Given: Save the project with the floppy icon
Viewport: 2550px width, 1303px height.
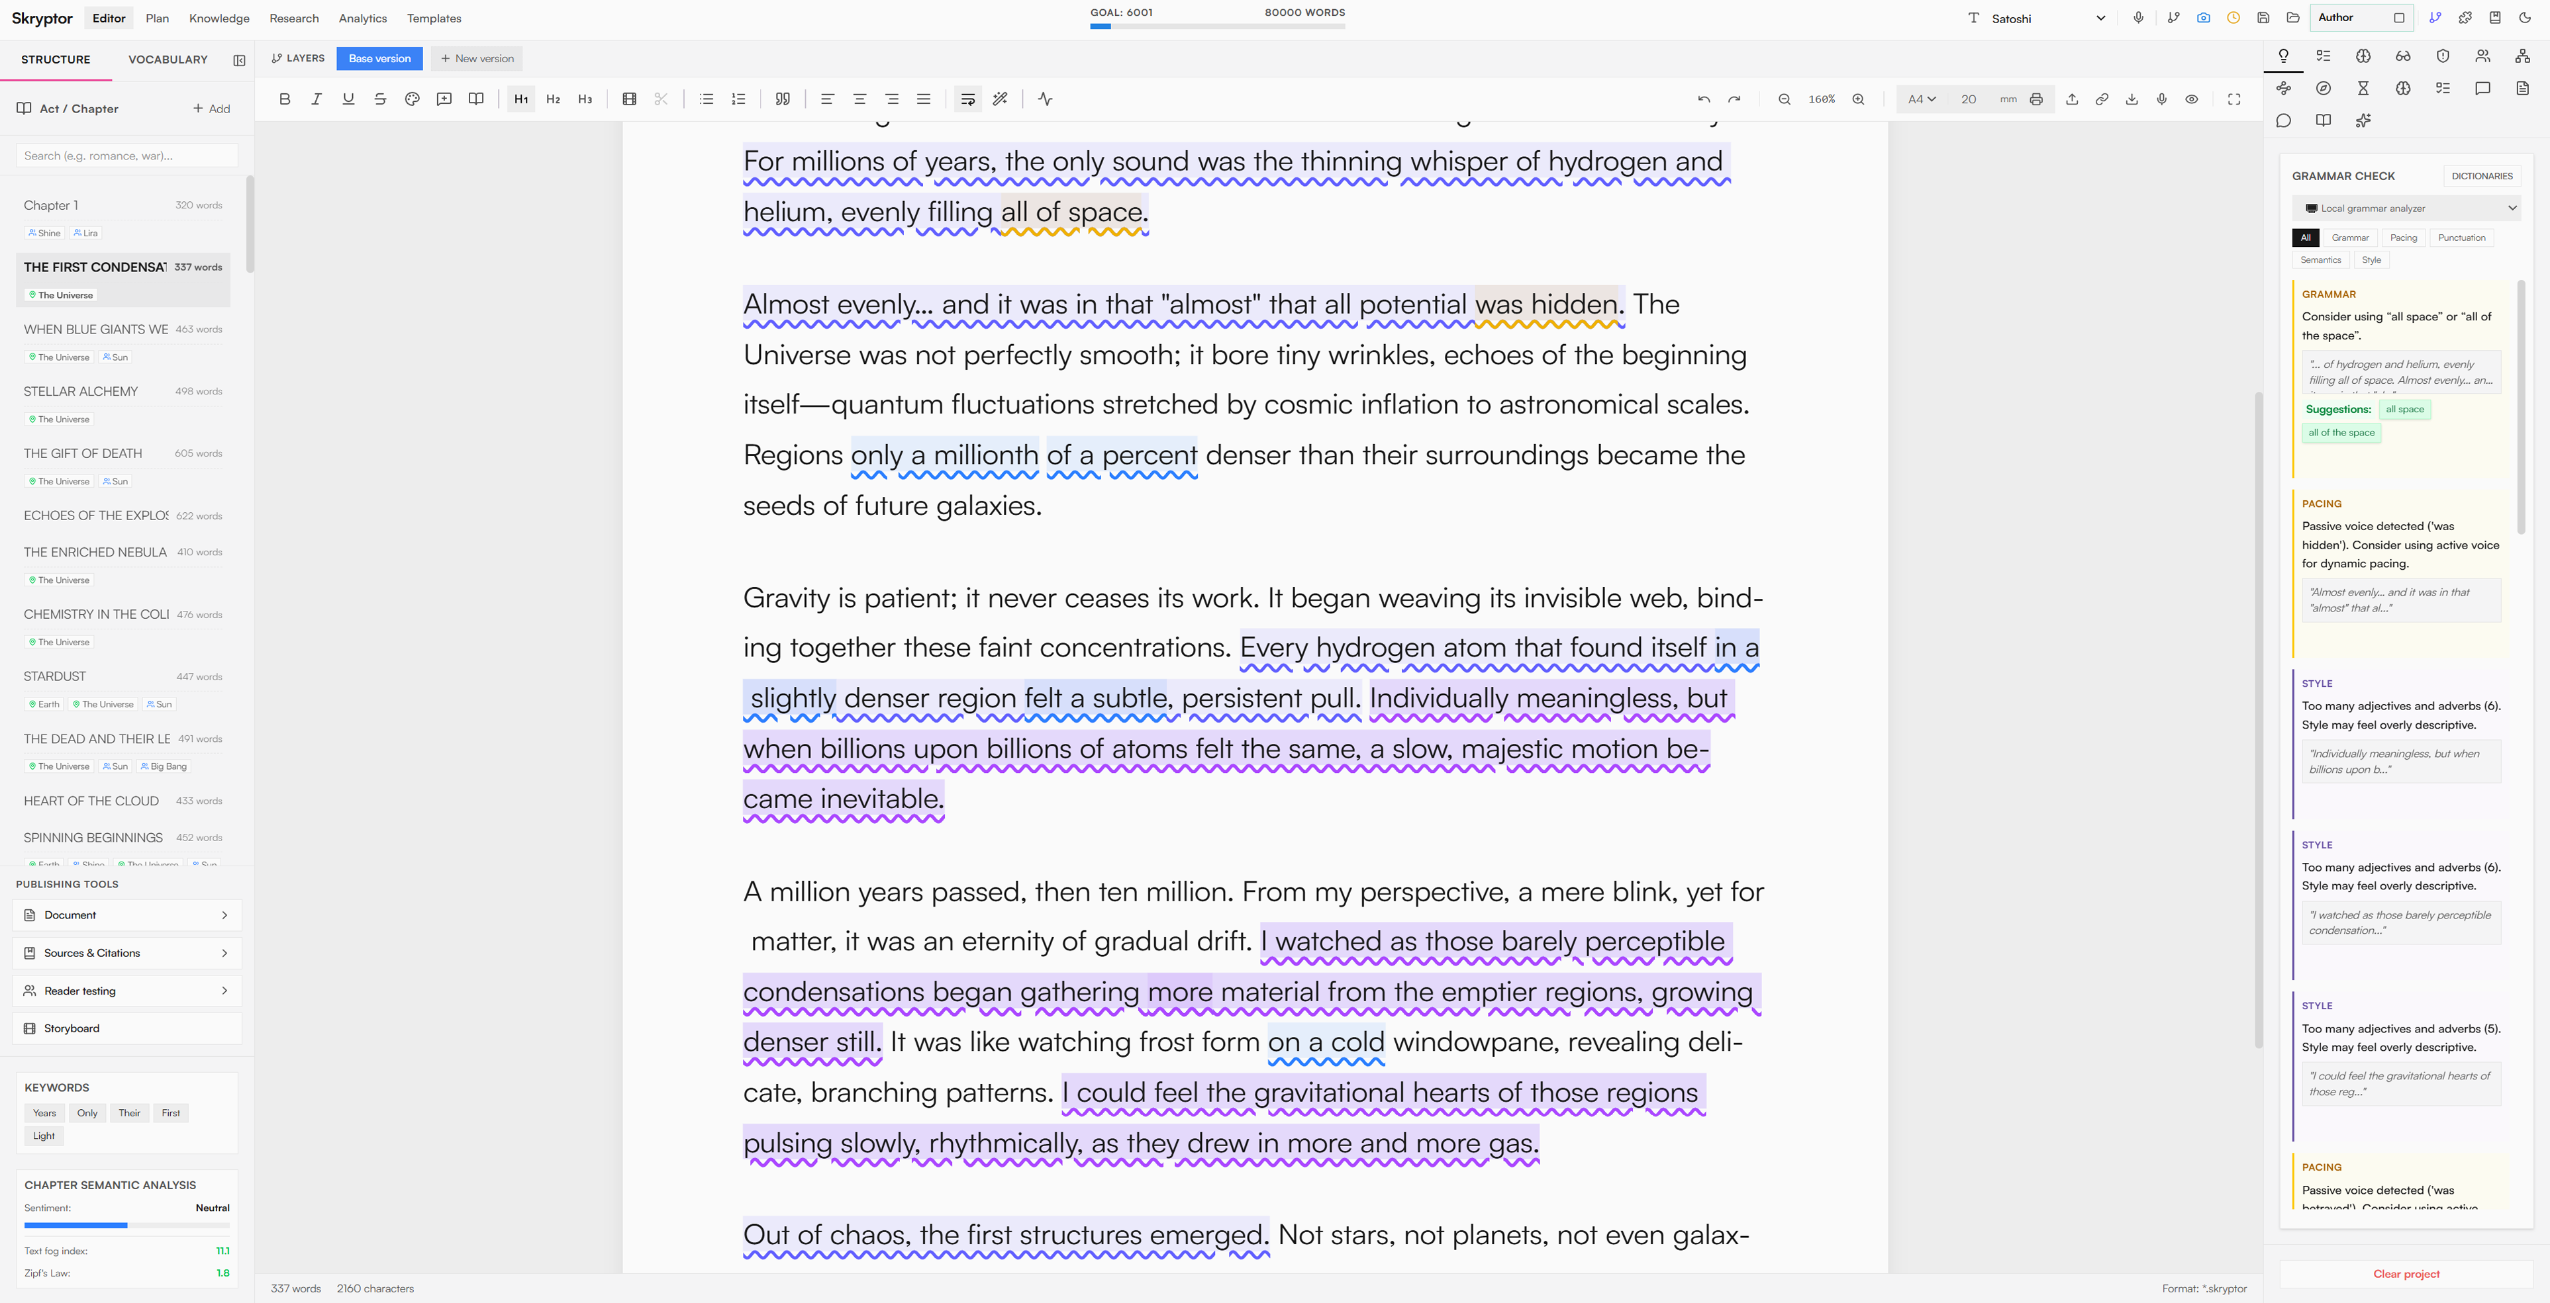Looking at the screenshot, I should 2263,18.
